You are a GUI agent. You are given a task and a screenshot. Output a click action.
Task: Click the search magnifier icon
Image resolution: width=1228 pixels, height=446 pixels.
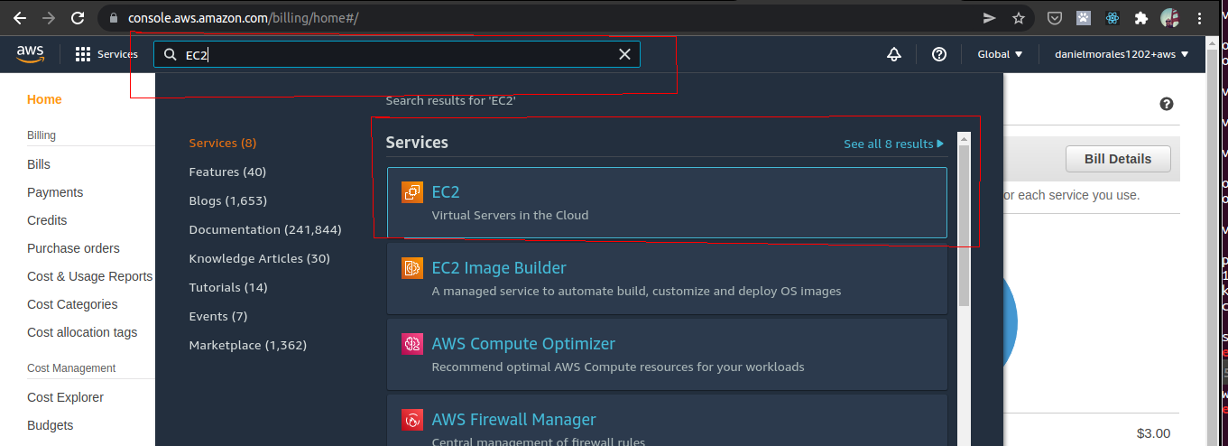(170, 55)
